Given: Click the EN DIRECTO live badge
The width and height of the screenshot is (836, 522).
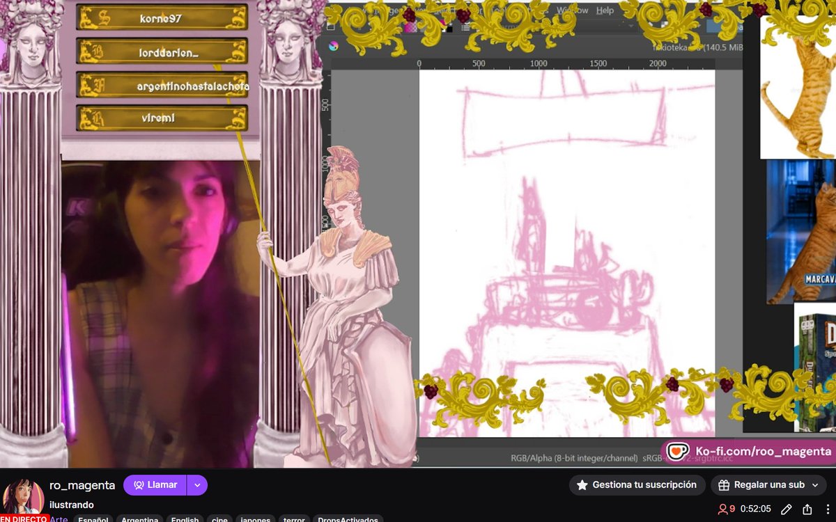Looking at the screenshot, I should point(24,519).
